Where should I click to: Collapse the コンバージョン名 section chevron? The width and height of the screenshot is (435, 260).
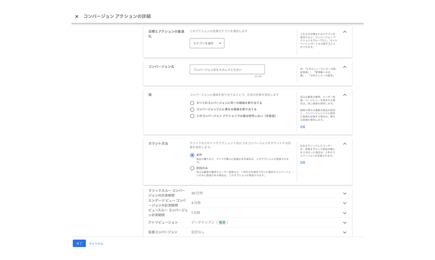point(344,67)
